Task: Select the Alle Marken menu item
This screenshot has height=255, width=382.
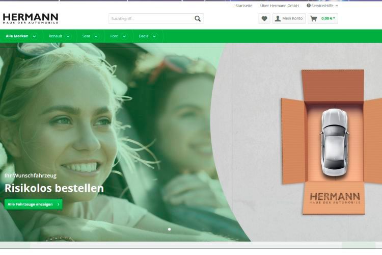Action: pos(17,36)
